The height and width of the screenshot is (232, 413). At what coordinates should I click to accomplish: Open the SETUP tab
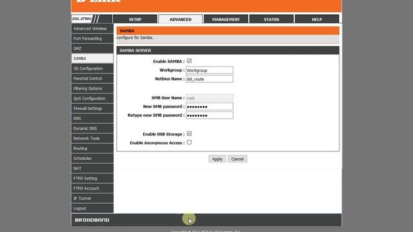(x=135, y=19)
